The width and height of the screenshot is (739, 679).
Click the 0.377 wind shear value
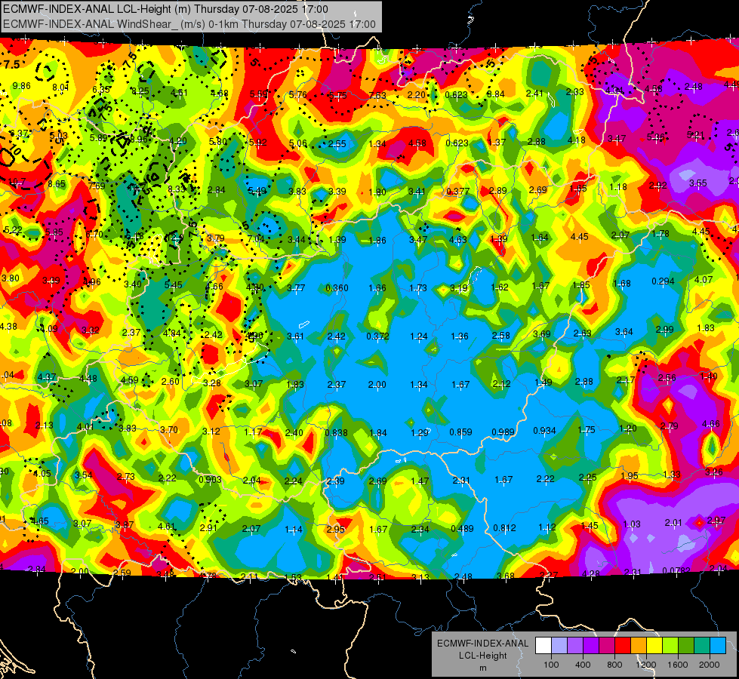[457, 192]
